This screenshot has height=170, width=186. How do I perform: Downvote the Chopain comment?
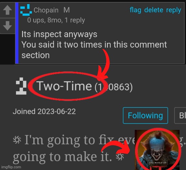coord(7,26)
